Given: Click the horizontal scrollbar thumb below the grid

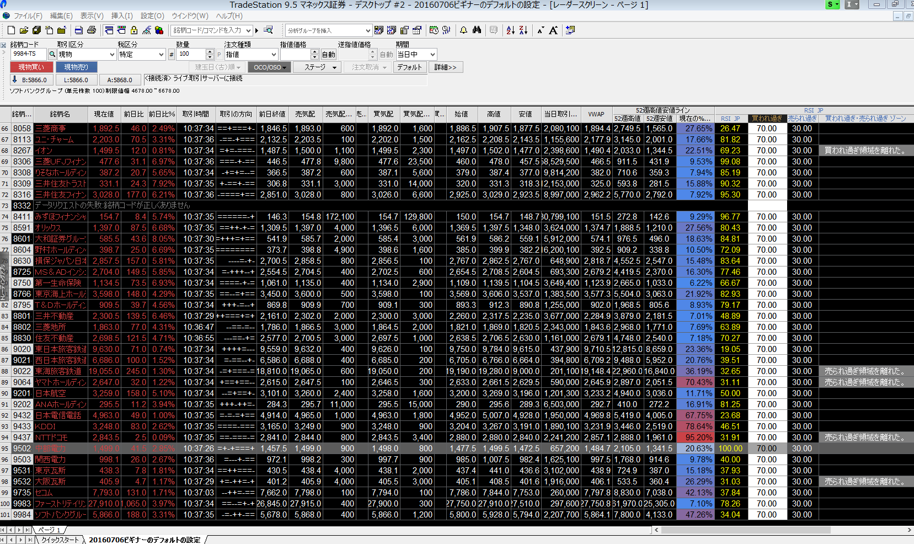Looking at the screenshot, I should [x=746, y=530].
